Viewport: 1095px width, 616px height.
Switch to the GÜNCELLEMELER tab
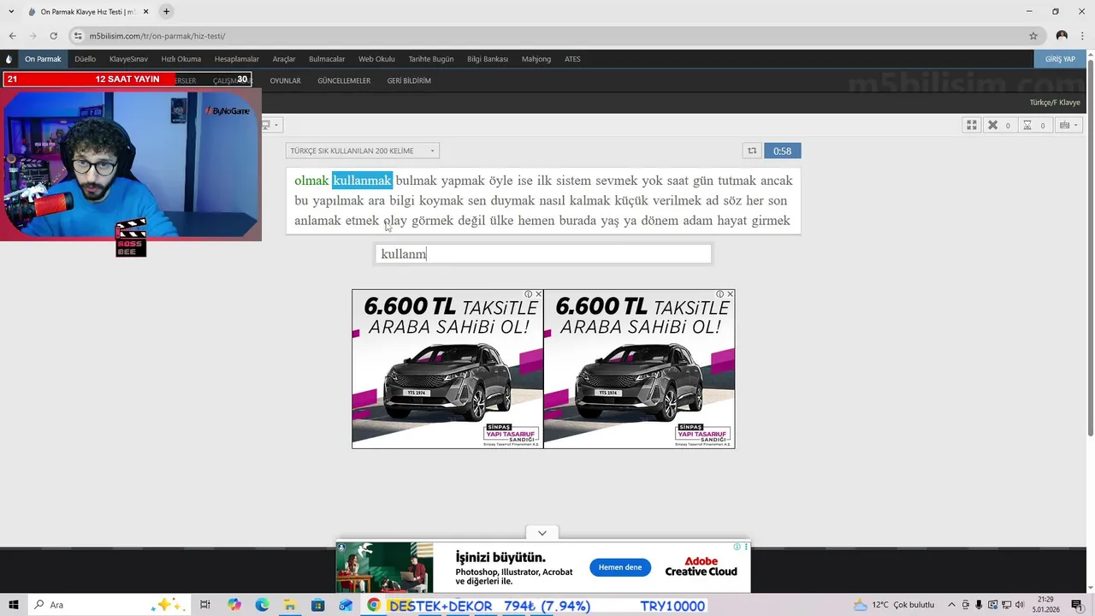click(344, 80)
